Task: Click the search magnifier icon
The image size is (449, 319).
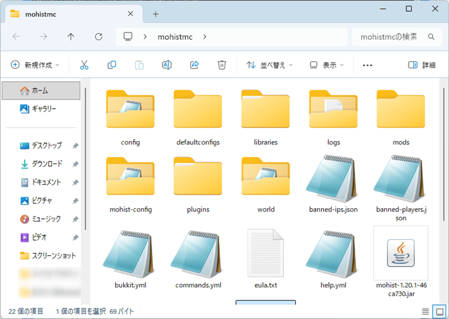Action: click(x=431, y=37)
